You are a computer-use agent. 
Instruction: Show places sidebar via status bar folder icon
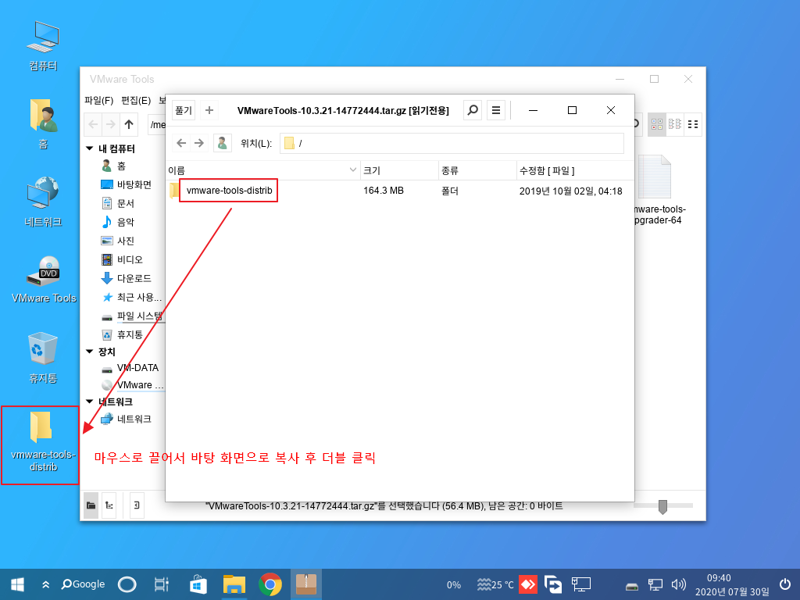point(91,505)
